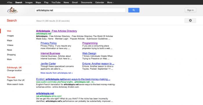Open Play in the top bar
The width and height of the screenshot is (203, 105).
tap(46, 2)
